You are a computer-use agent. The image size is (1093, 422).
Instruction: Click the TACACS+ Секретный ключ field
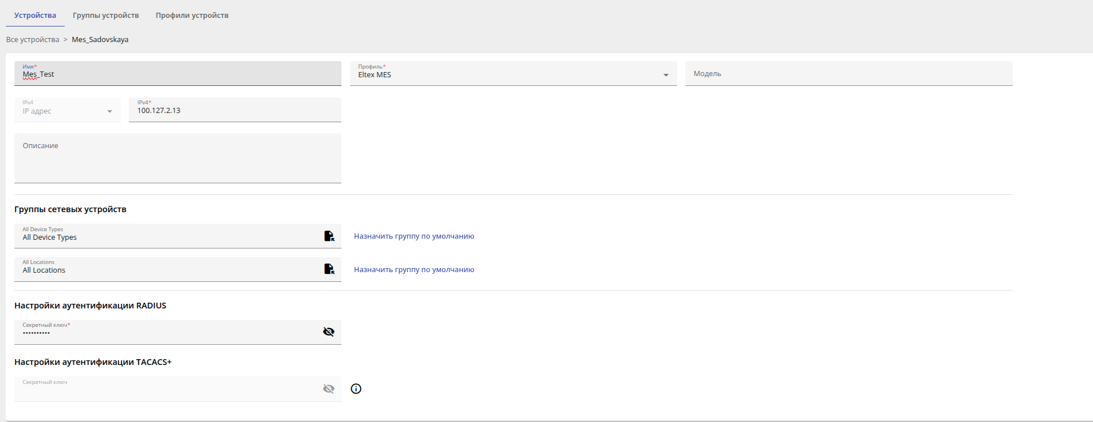coord(168,390)
